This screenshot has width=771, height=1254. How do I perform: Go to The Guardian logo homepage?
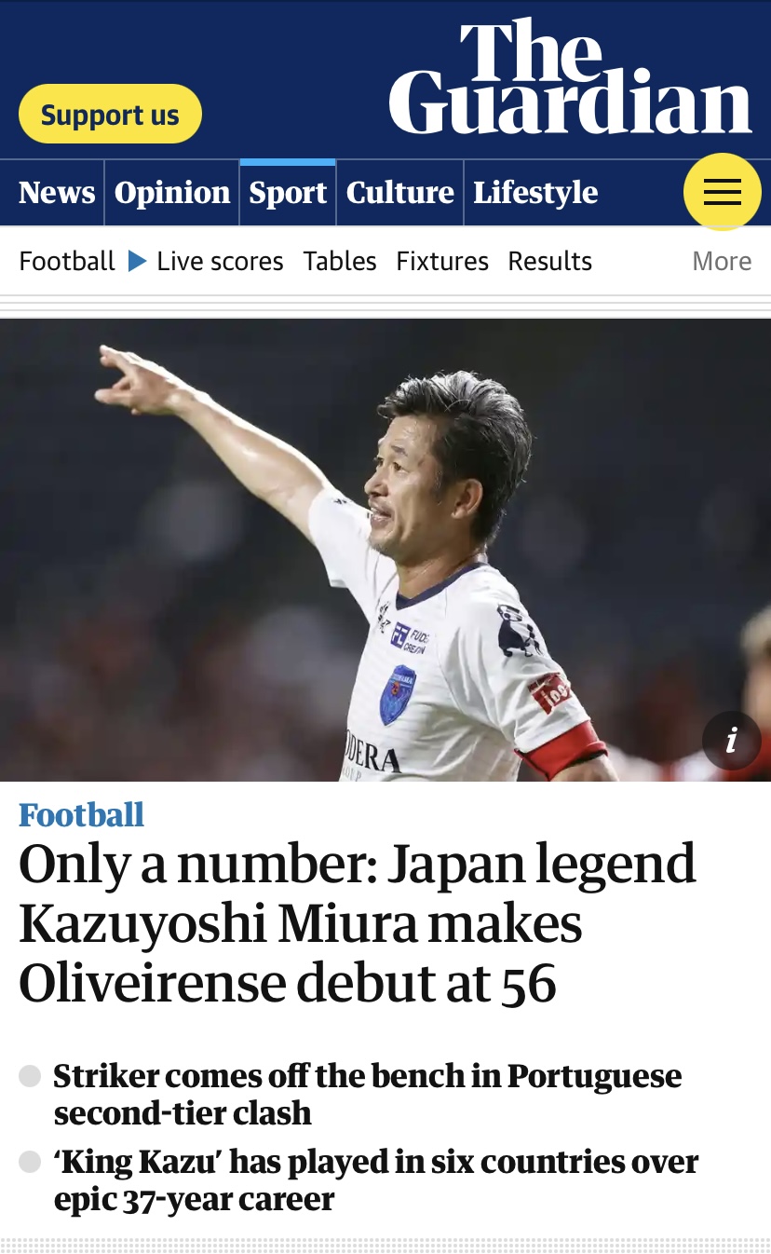pos(570,77)
